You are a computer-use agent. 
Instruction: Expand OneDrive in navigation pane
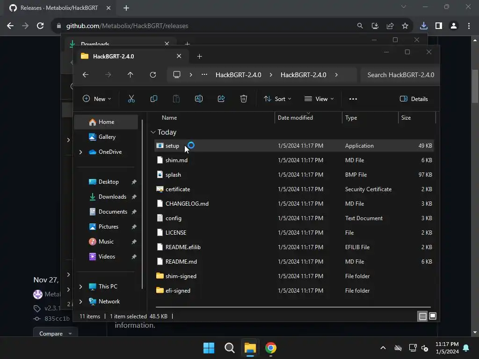[x=80, y=152]
